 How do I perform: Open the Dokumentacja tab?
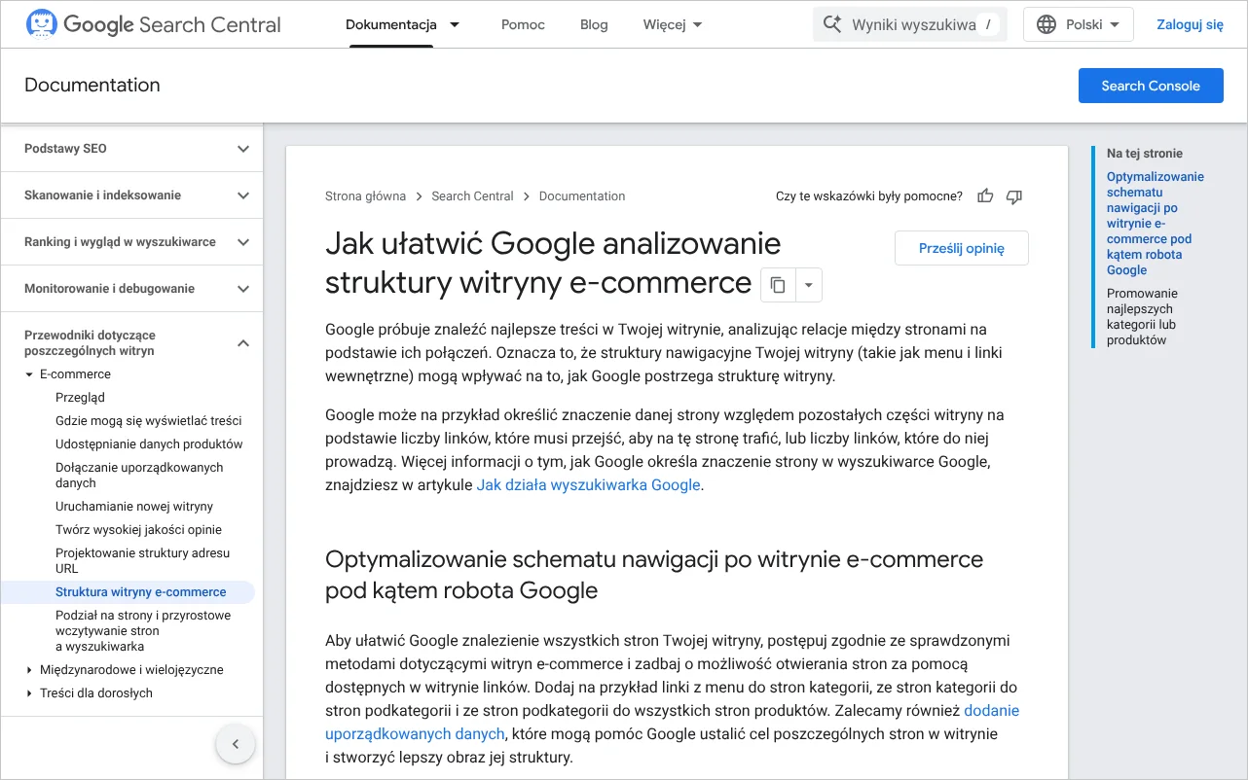(391, 24)
